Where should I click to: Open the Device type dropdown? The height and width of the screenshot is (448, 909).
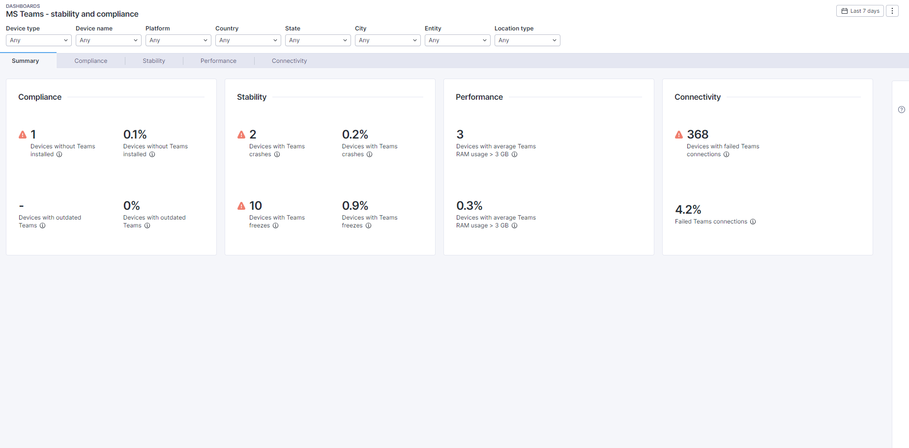click(39, 40)
